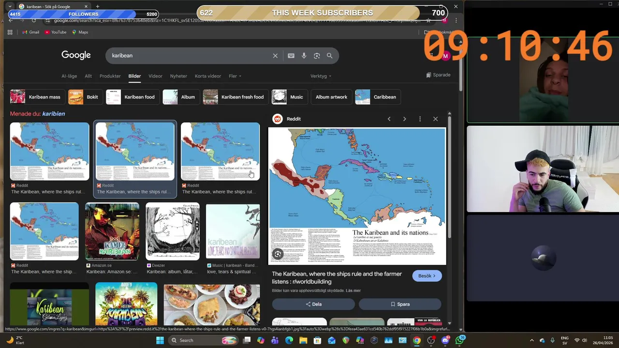Open the Deezer Karibean album thumbnail

pyautogui.click(x=173, y=232)
